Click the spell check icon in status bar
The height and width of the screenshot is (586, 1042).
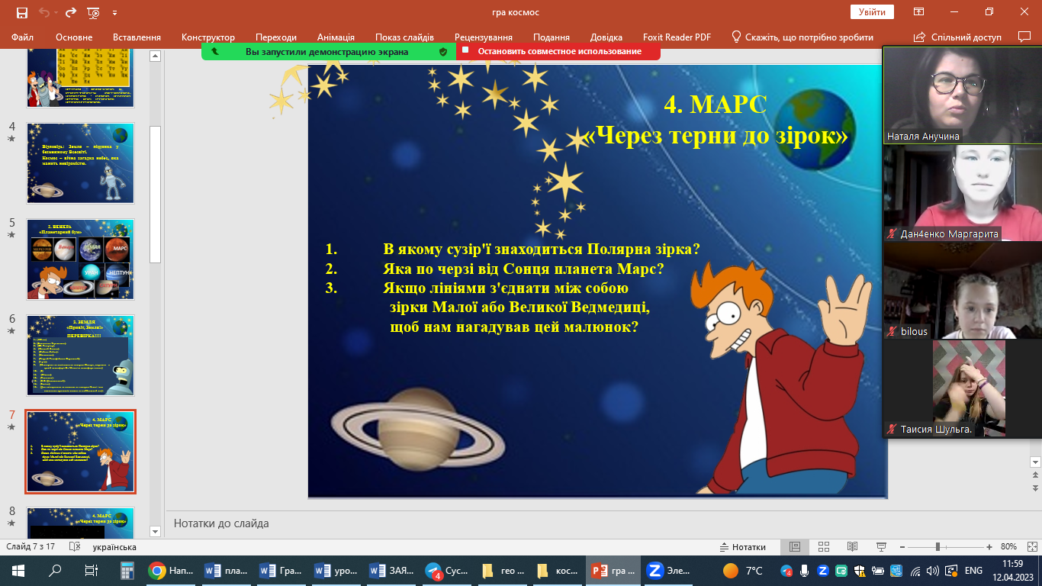[x=75, y=547]
